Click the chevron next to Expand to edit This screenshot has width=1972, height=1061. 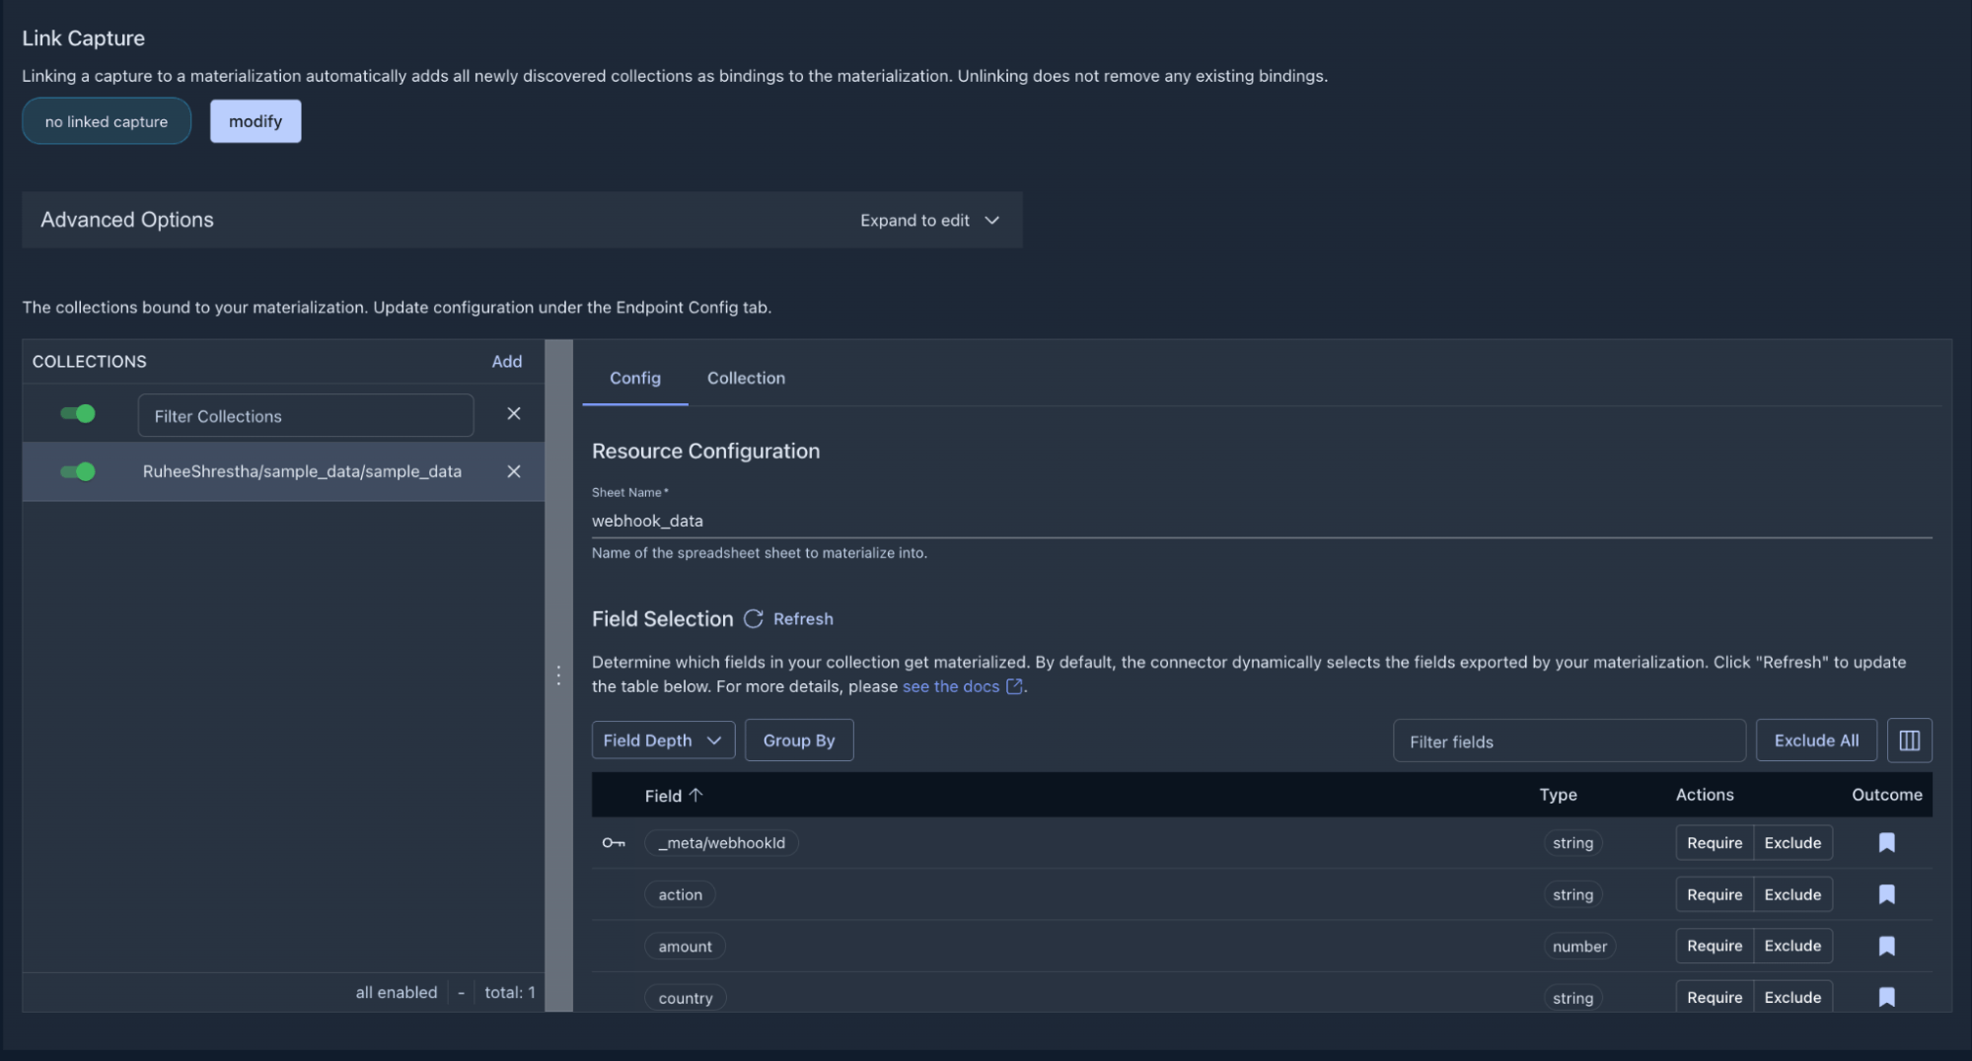(x=992, y=220)
